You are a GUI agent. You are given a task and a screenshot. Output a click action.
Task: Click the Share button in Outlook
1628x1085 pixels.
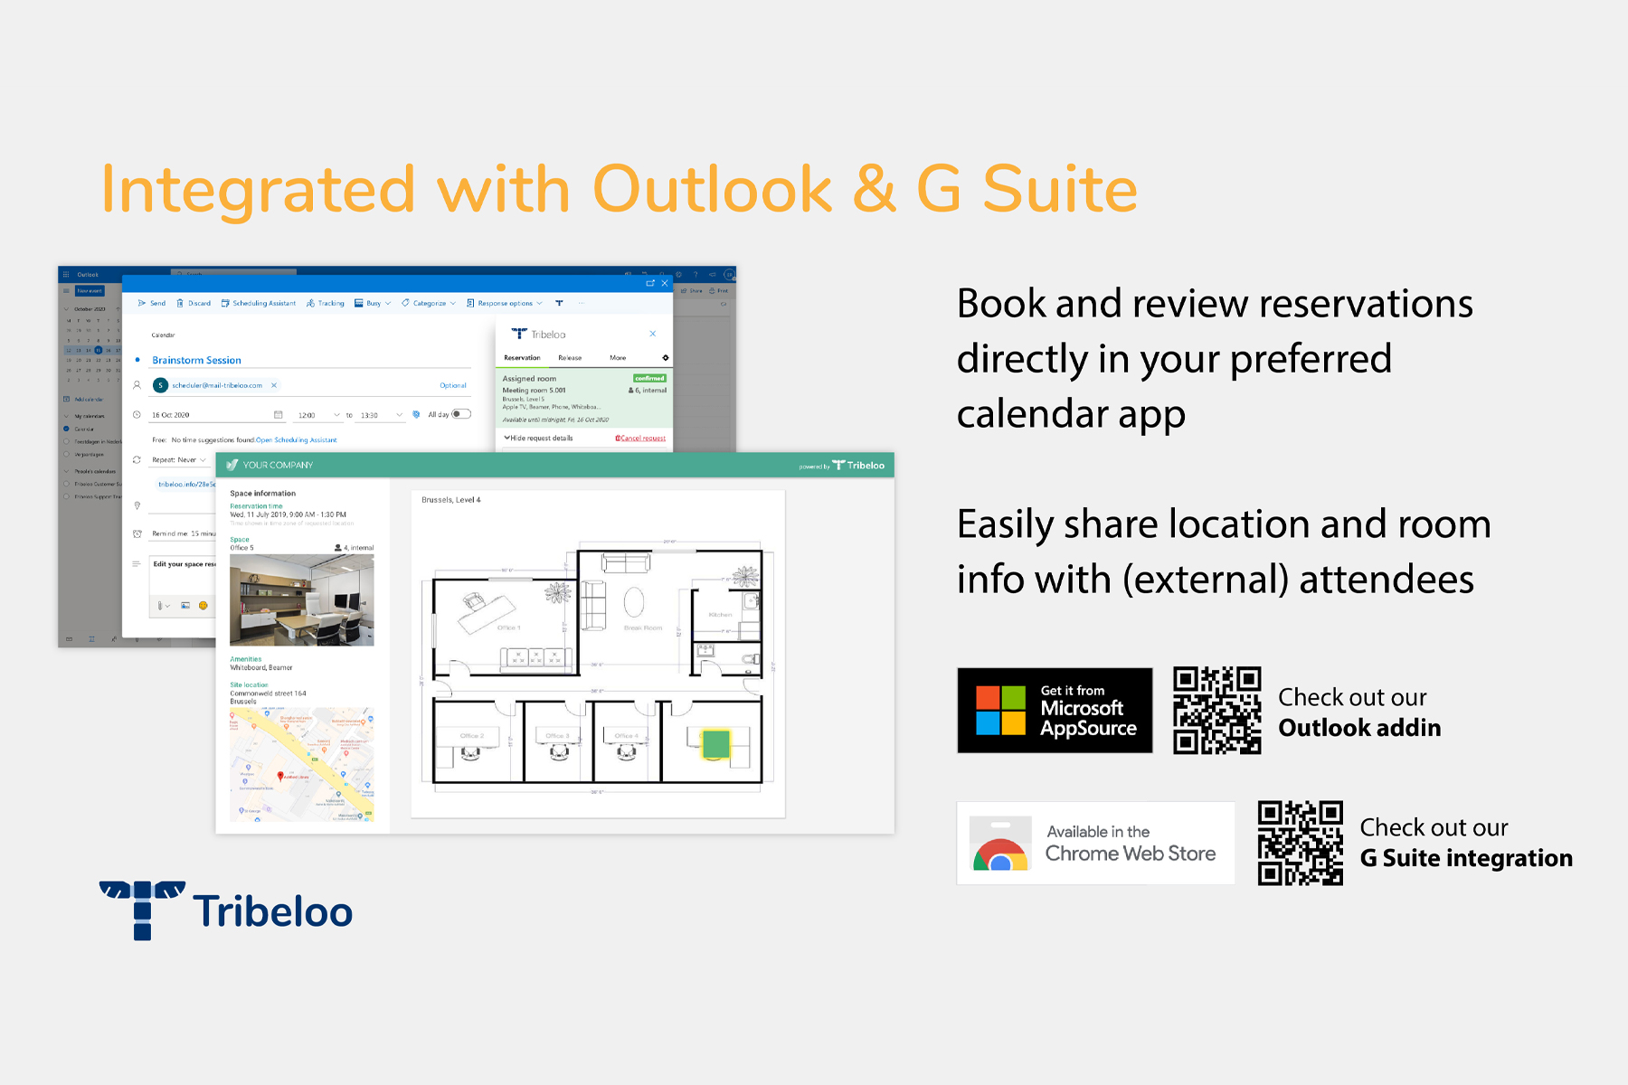pyautogui.click(x=692, y=291)
